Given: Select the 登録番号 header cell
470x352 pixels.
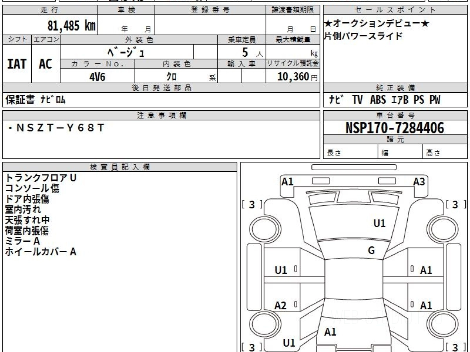Looking at the screenshot, I should (210, 10).
